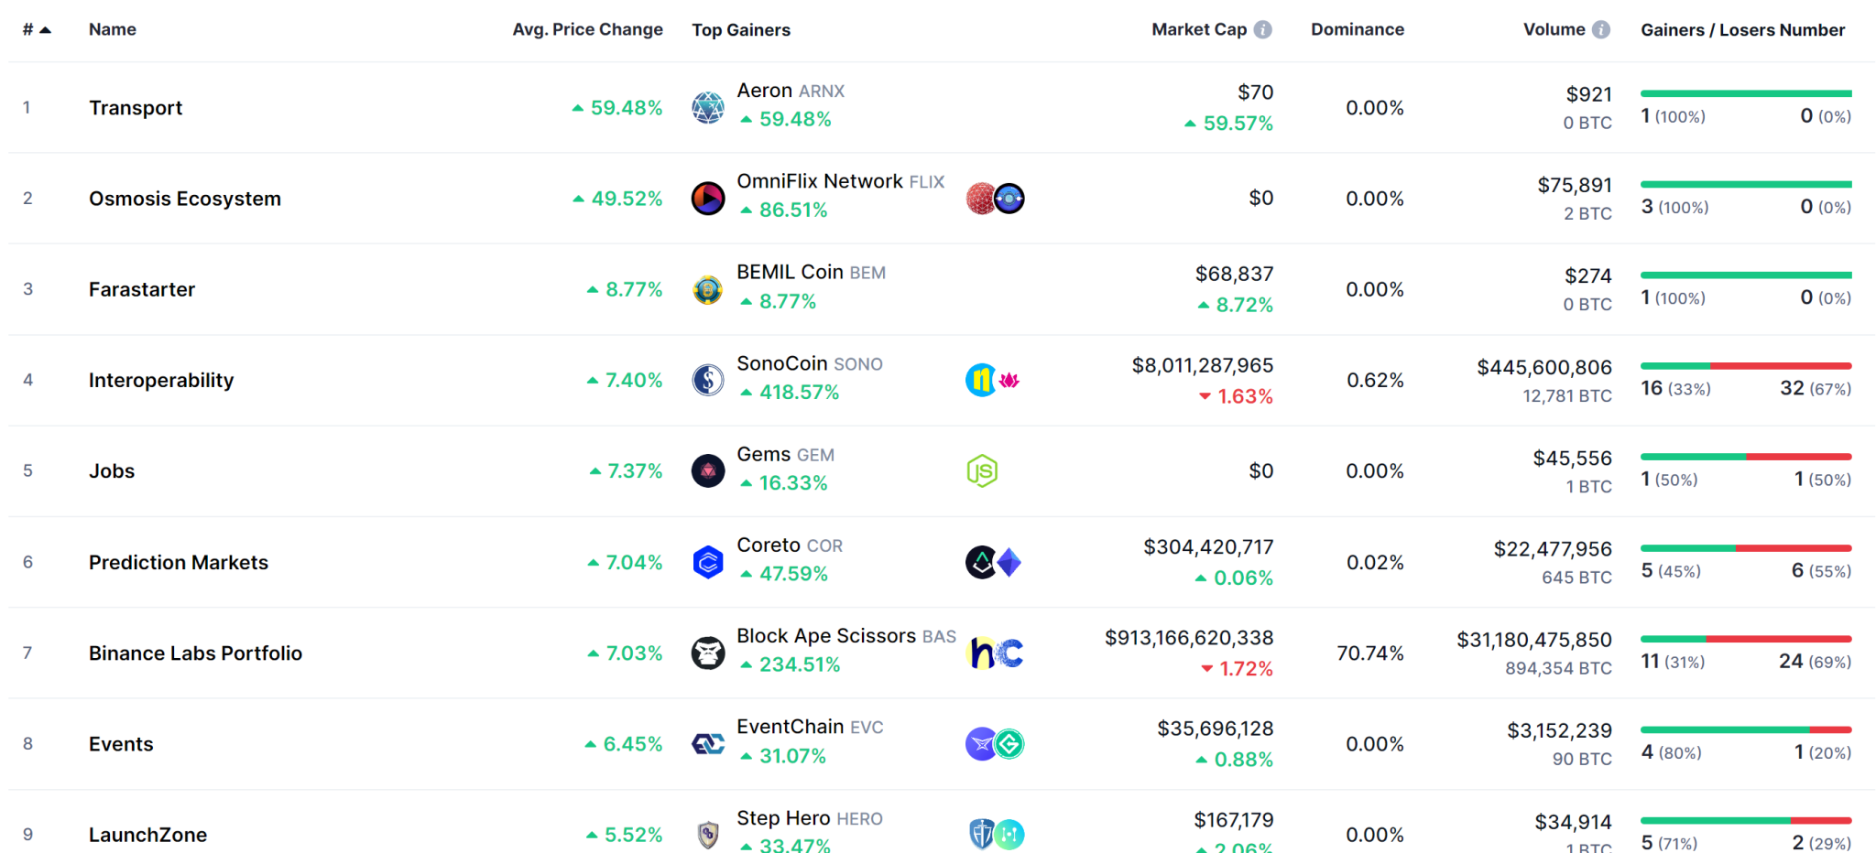
Task: Click the Step Hero shield icon
Action: [x=707, y=835]
